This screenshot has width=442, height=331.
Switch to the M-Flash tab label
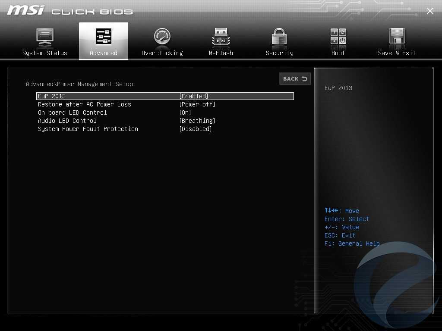click(x=221, y=53)
